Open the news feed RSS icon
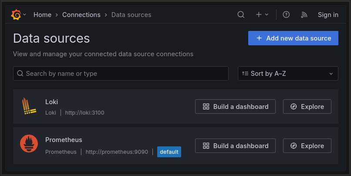351x176 pixels. tap(304, 14)
